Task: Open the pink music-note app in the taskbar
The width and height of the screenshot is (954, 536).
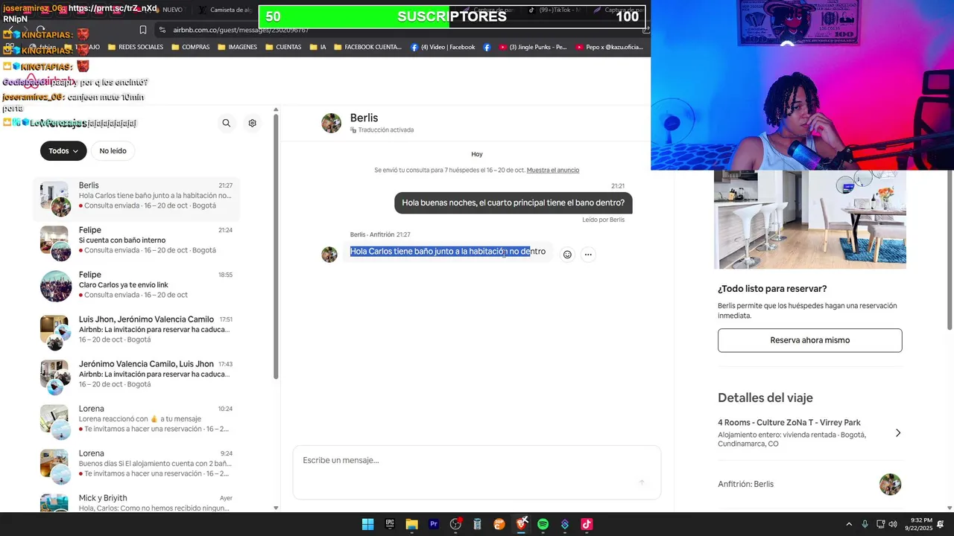Action: tap(587, 524)
